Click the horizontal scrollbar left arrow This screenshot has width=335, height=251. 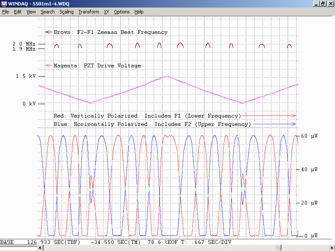click(41, 248)
